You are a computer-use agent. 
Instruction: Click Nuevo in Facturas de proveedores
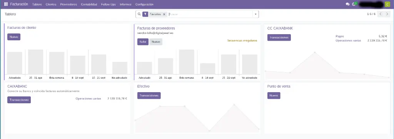[156, 42]
